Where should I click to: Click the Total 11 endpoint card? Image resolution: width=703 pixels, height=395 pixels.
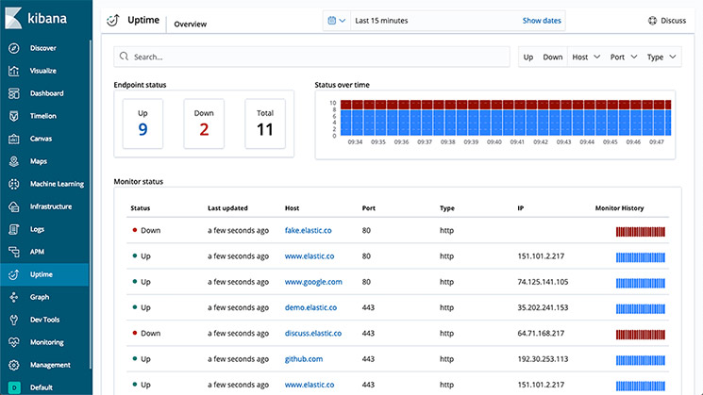(x=265, y=123)
